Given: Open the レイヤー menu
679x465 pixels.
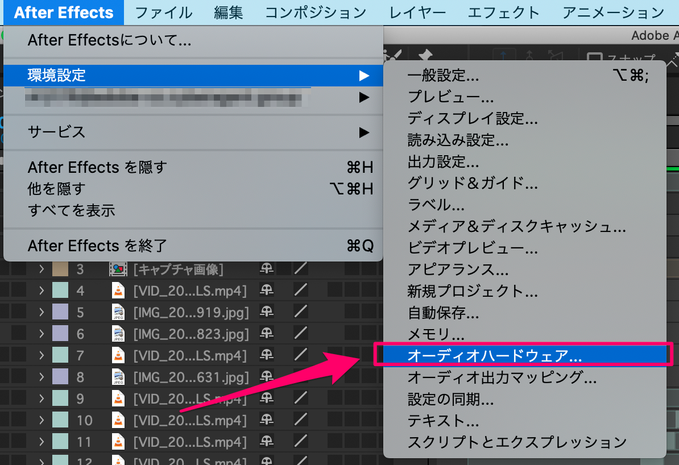Looking at the screenshot, I should (417, 13).
